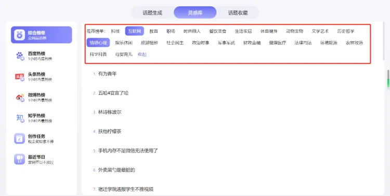The height and width of the screenshot is (196, 390).
Task: Select the 教育 category
Action: (154, 31)
